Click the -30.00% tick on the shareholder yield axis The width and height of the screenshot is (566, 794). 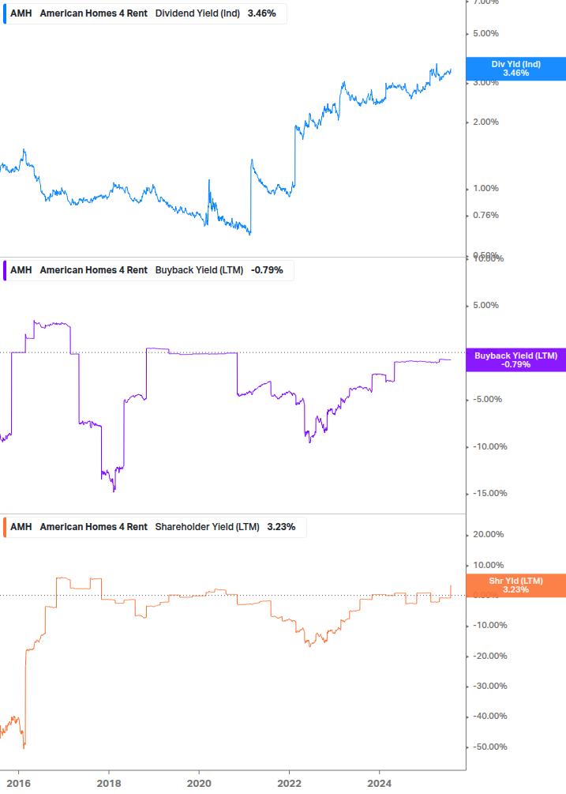point(489,686)
